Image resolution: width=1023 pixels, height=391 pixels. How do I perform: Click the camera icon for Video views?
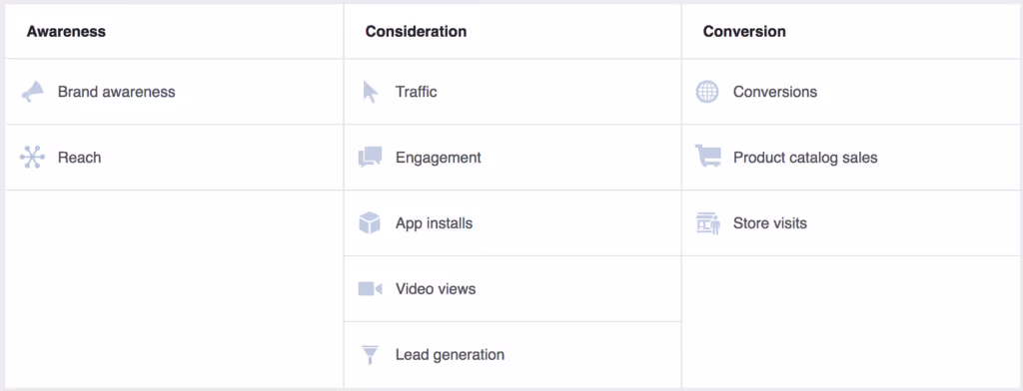tap(370, 288)
